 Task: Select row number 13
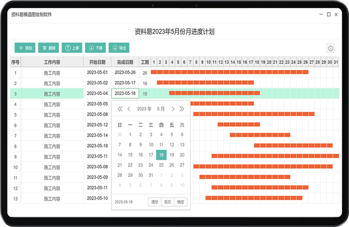[15, 198]
